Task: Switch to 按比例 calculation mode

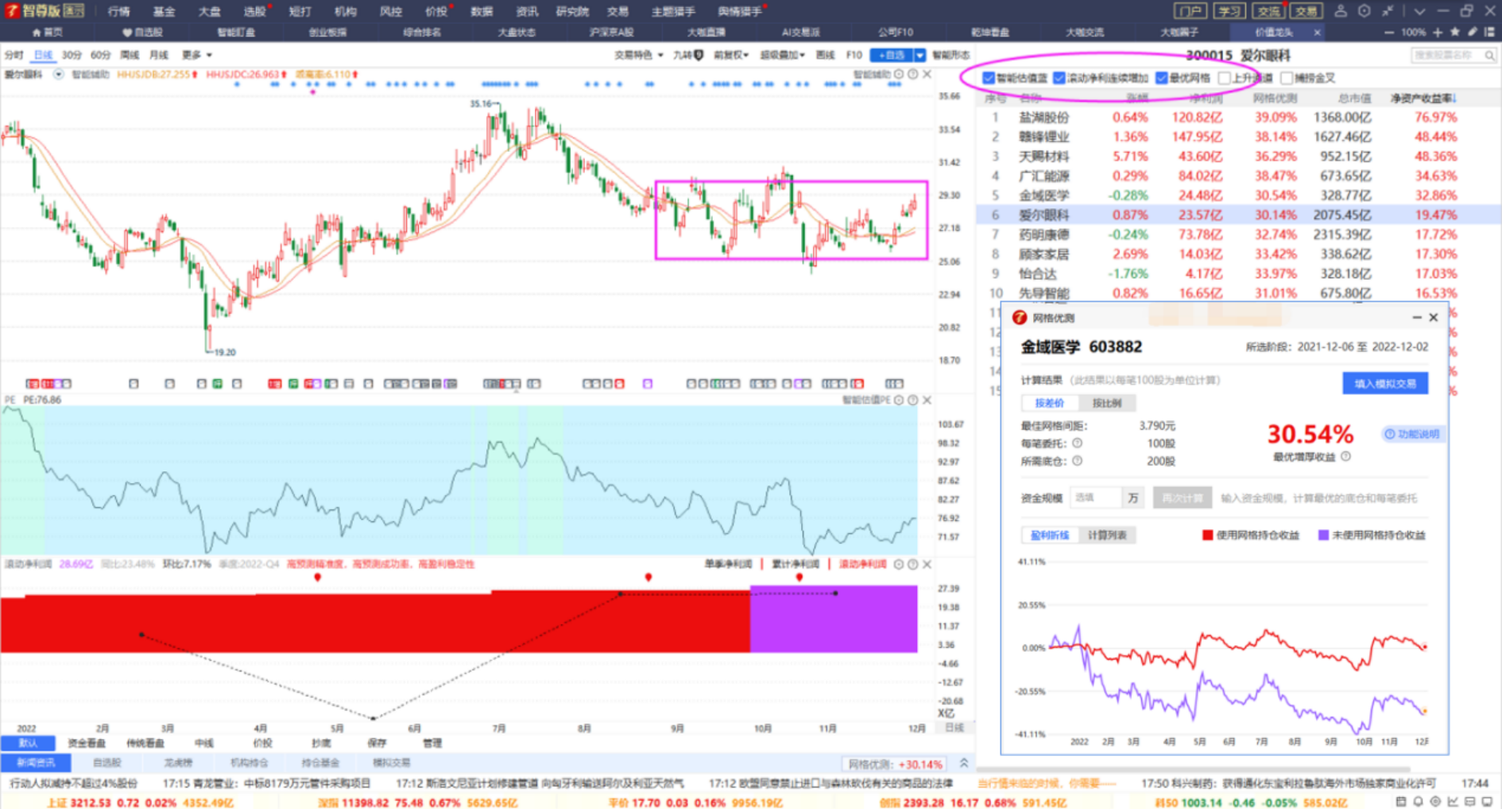Action: tap(1107, 403)
